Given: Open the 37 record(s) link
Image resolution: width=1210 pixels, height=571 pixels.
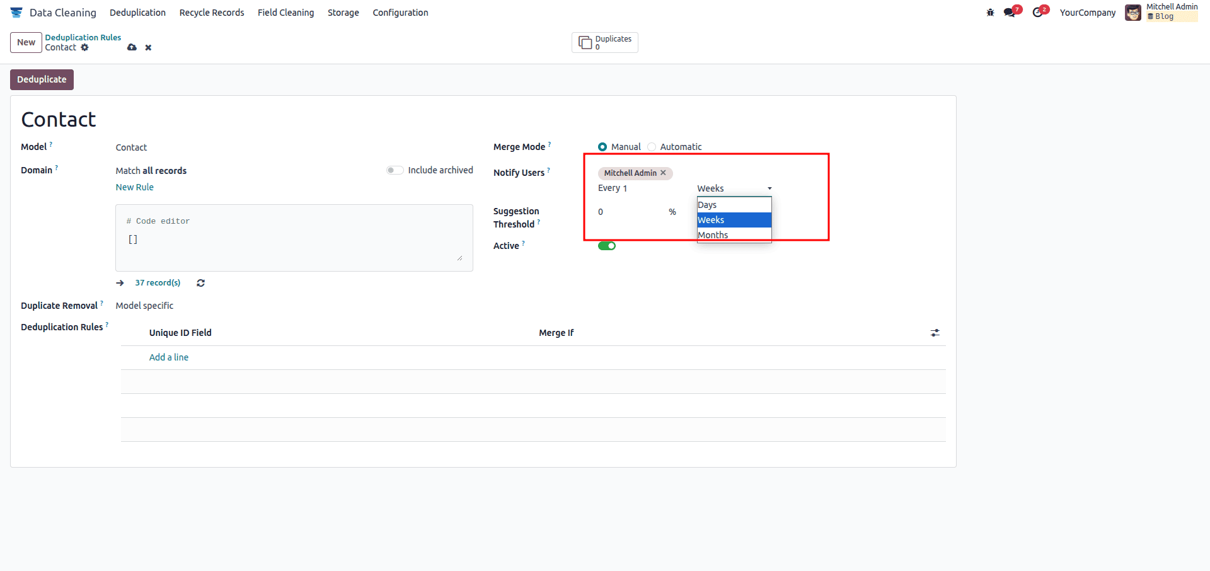Looking at the screenshot, I should coord(157,283).
